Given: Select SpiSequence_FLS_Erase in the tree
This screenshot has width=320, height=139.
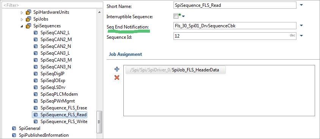Looking at the screenshot, I should pos(64,108).
